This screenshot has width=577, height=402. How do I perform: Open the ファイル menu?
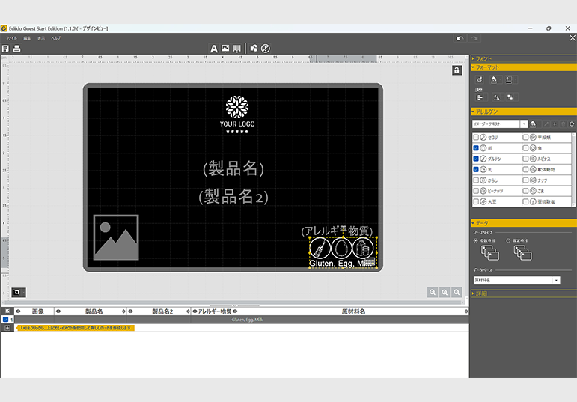(11, 37)
